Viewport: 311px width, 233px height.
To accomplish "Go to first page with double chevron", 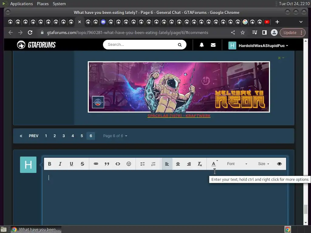I will 21,136.
